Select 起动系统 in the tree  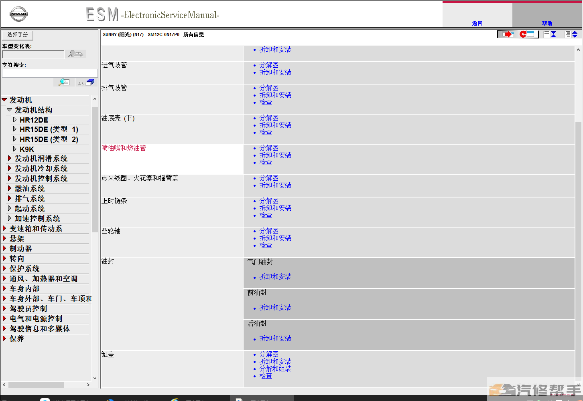(x=30, y=208)
